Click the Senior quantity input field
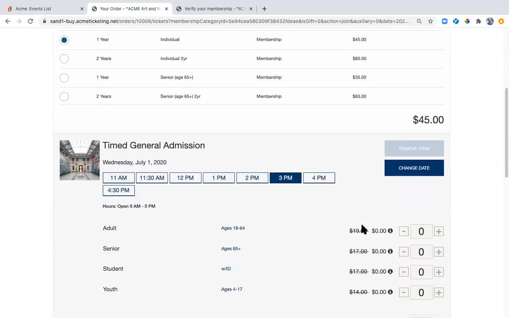 pos(421,252)
